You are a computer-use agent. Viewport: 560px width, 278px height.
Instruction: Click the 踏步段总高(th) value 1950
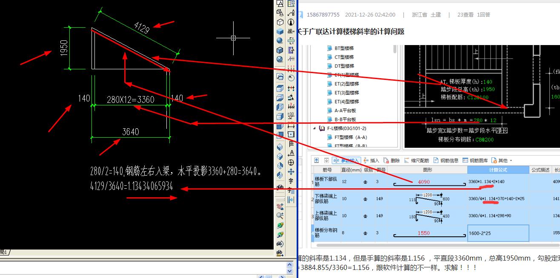click(x=489, y=89)
